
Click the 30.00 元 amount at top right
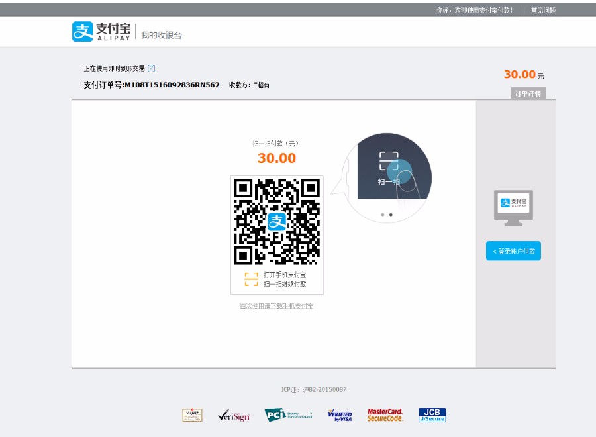(x=524, y=74)
